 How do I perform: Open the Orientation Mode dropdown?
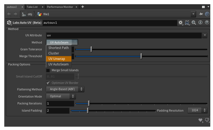point(61,96)
